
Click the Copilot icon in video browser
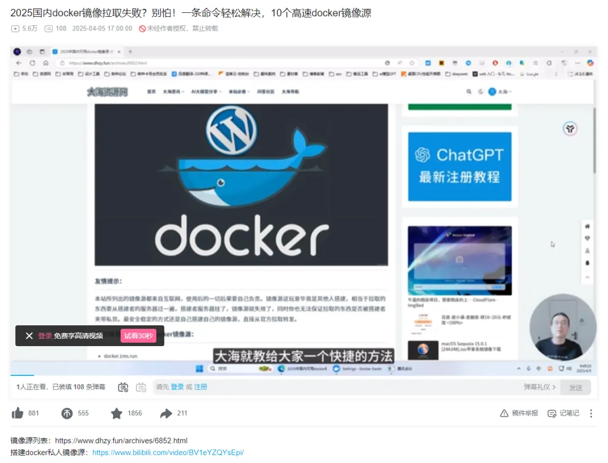tap(590, 63)
